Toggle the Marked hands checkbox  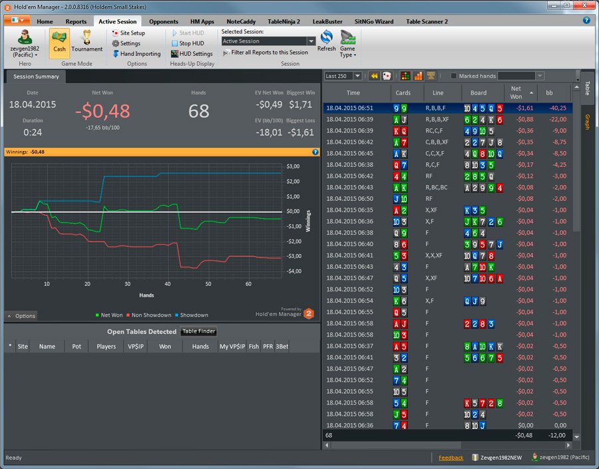coord(453,76)
